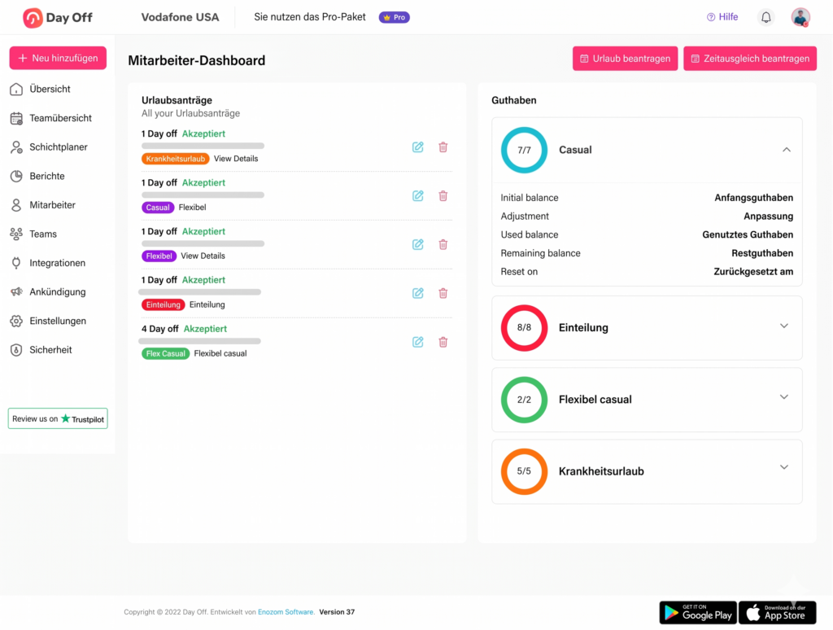Open the Enozom Software link
Screen dimensions: 833x630
[286, 611]
